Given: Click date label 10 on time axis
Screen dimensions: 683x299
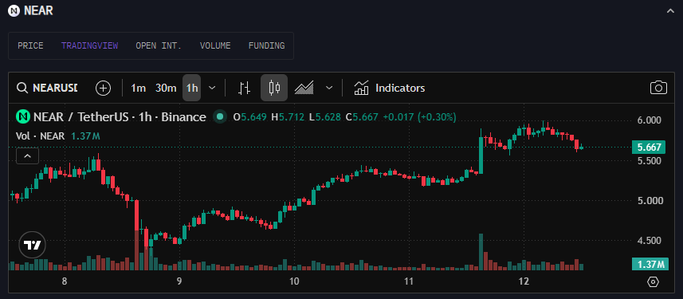Looking at the screenshot, I should click(294, 281).
